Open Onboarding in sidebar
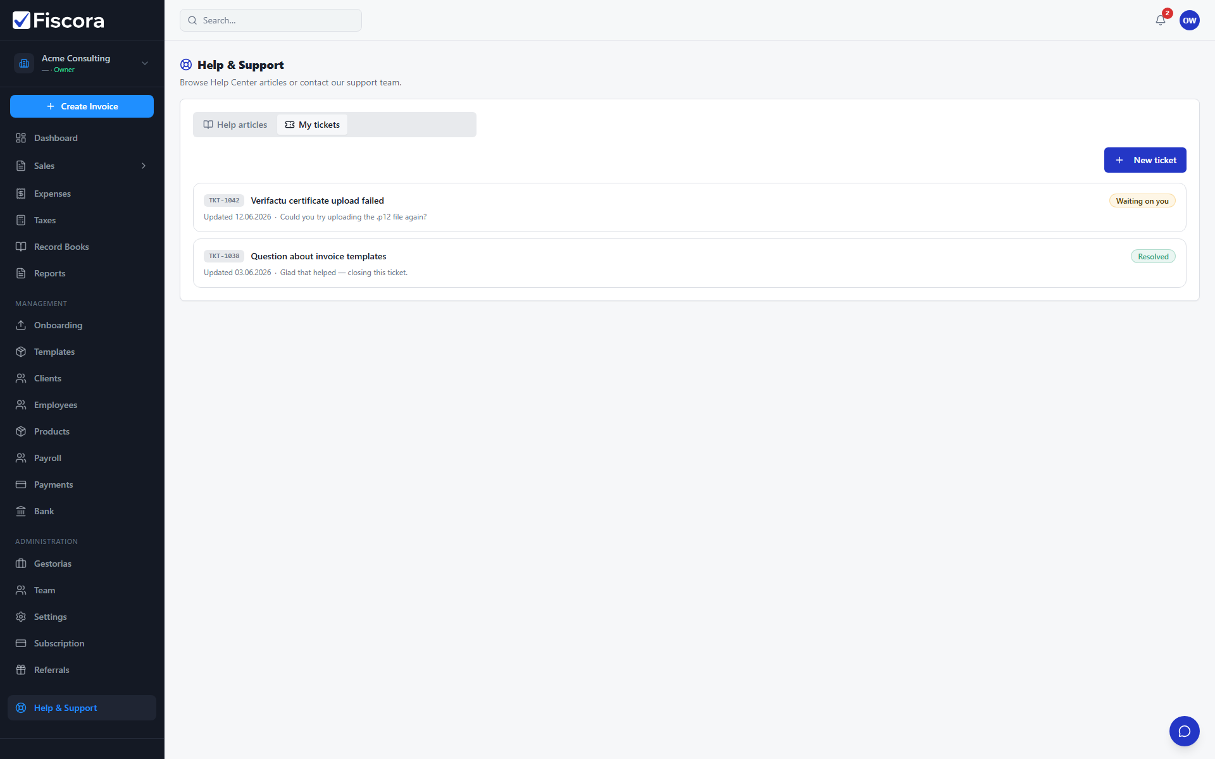This screenshot has height=759, width=1215. point(82,325)
